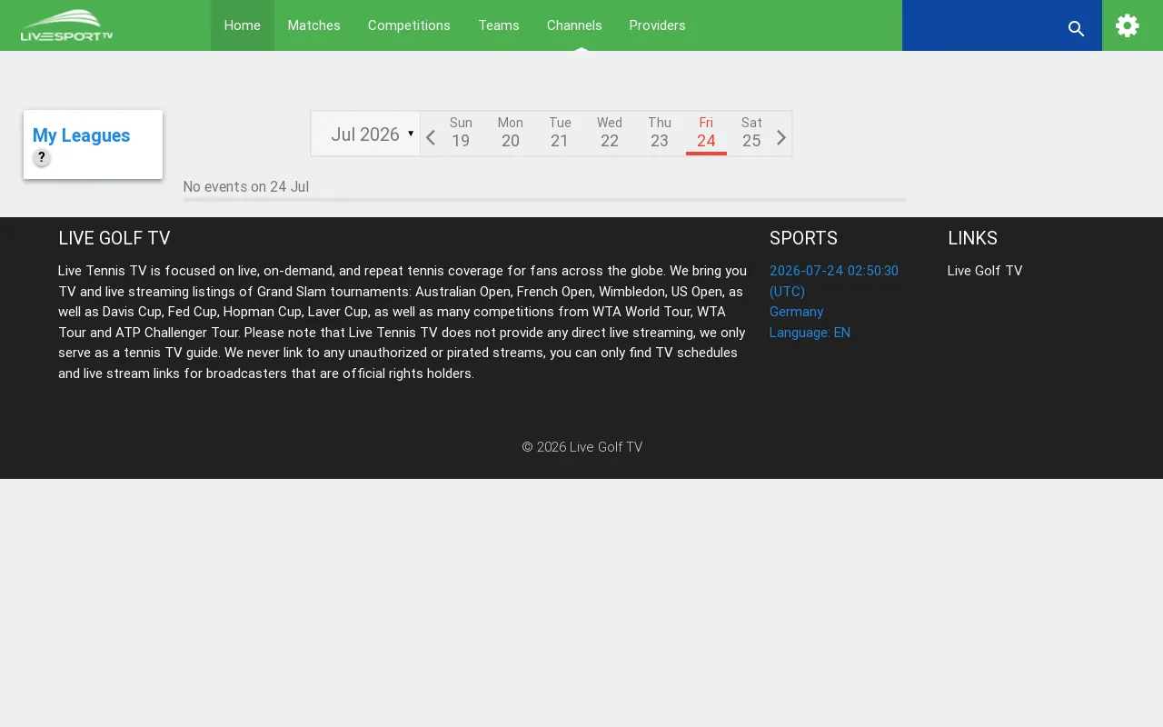Open the Home menu item
This screenshot has height=727, width=1163.
243,25
